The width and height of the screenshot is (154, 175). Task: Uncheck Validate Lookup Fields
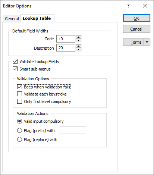pyautogui.click(x=15, y=62)
